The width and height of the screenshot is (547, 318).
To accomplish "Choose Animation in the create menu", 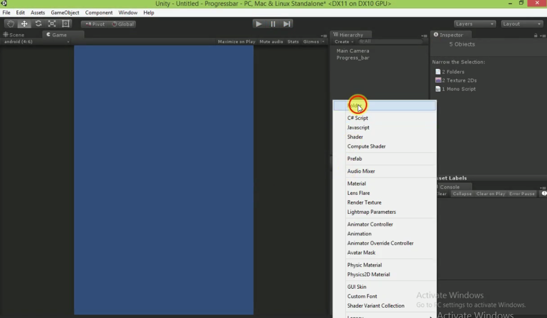I will coord(385,234).
